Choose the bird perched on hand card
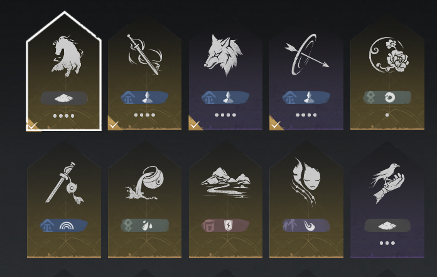437x277 pixels. point(387,199)
